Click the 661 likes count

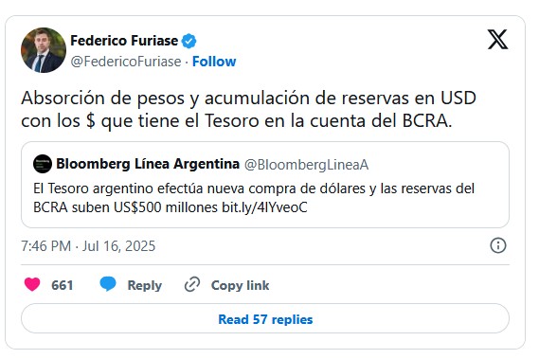(x=63, y=285)
